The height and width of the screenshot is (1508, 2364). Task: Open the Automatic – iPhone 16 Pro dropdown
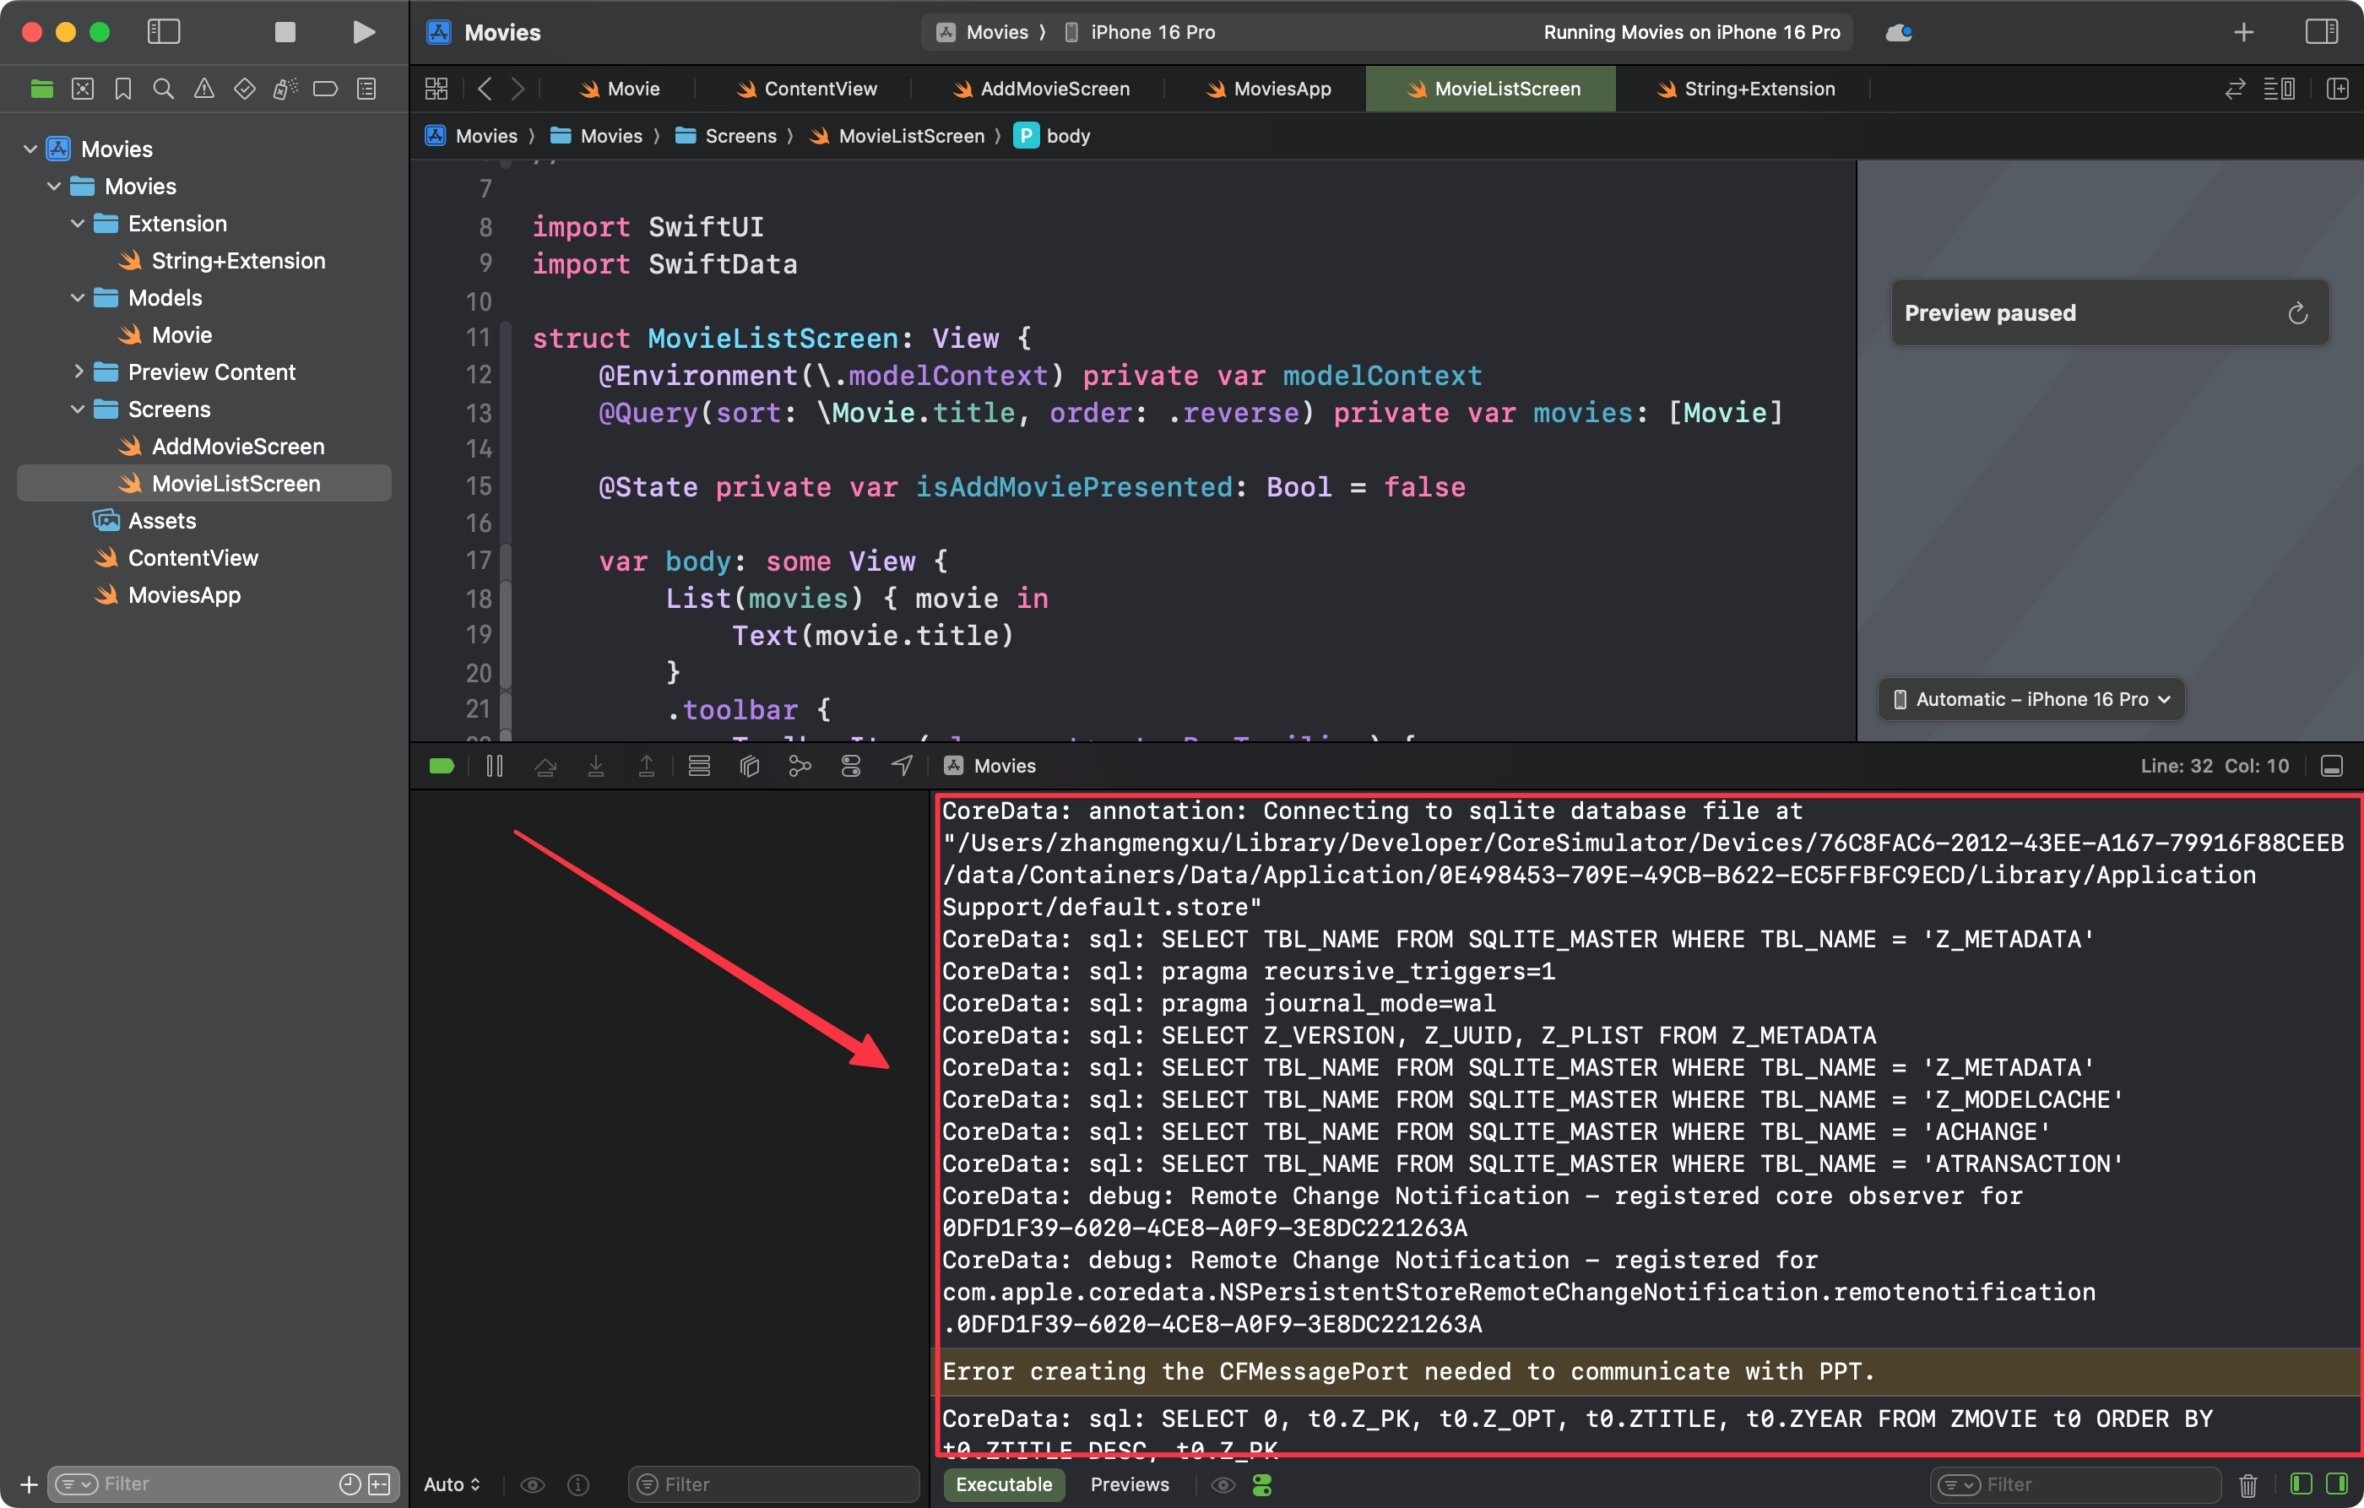click(2031, 699)
